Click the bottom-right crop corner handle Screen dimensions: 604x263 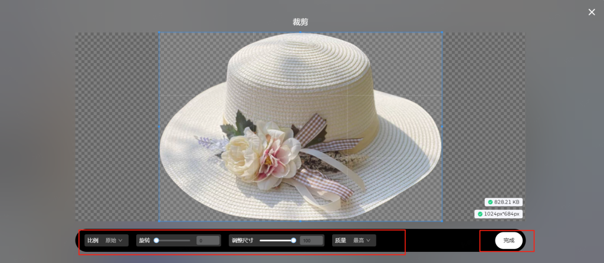point(441,221)
